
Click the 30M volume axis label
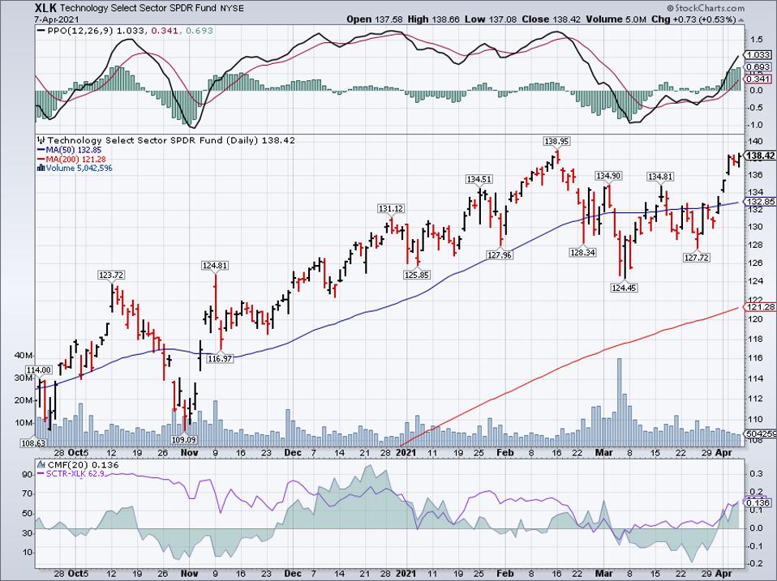tap(24, 378)
